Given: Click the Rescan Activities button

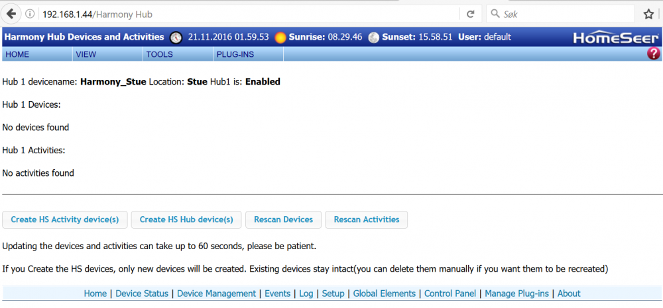Looking at the screenshot, I should [x=366, y=219].
